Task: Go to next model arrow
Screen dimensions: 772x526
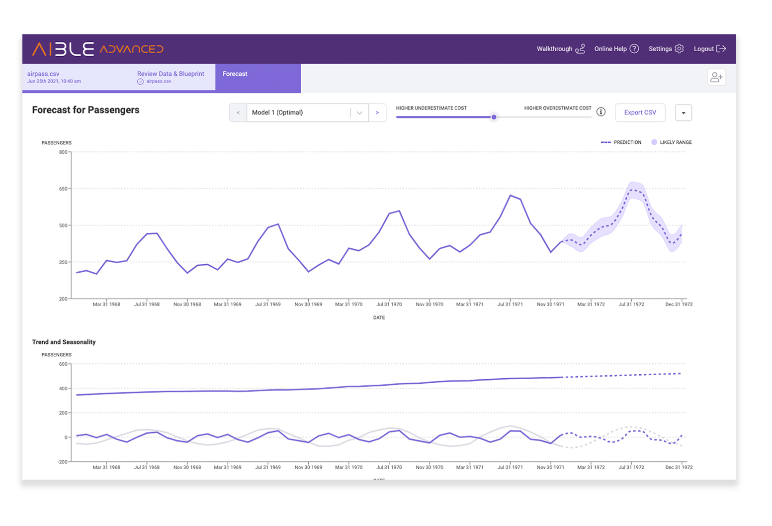Action: (x=377, y=112)
